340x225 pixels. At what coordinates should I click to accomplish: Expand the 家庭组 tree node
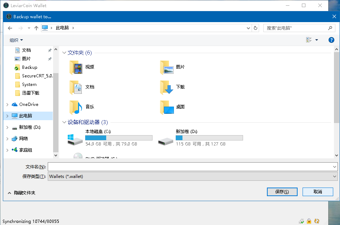(7, 150)
